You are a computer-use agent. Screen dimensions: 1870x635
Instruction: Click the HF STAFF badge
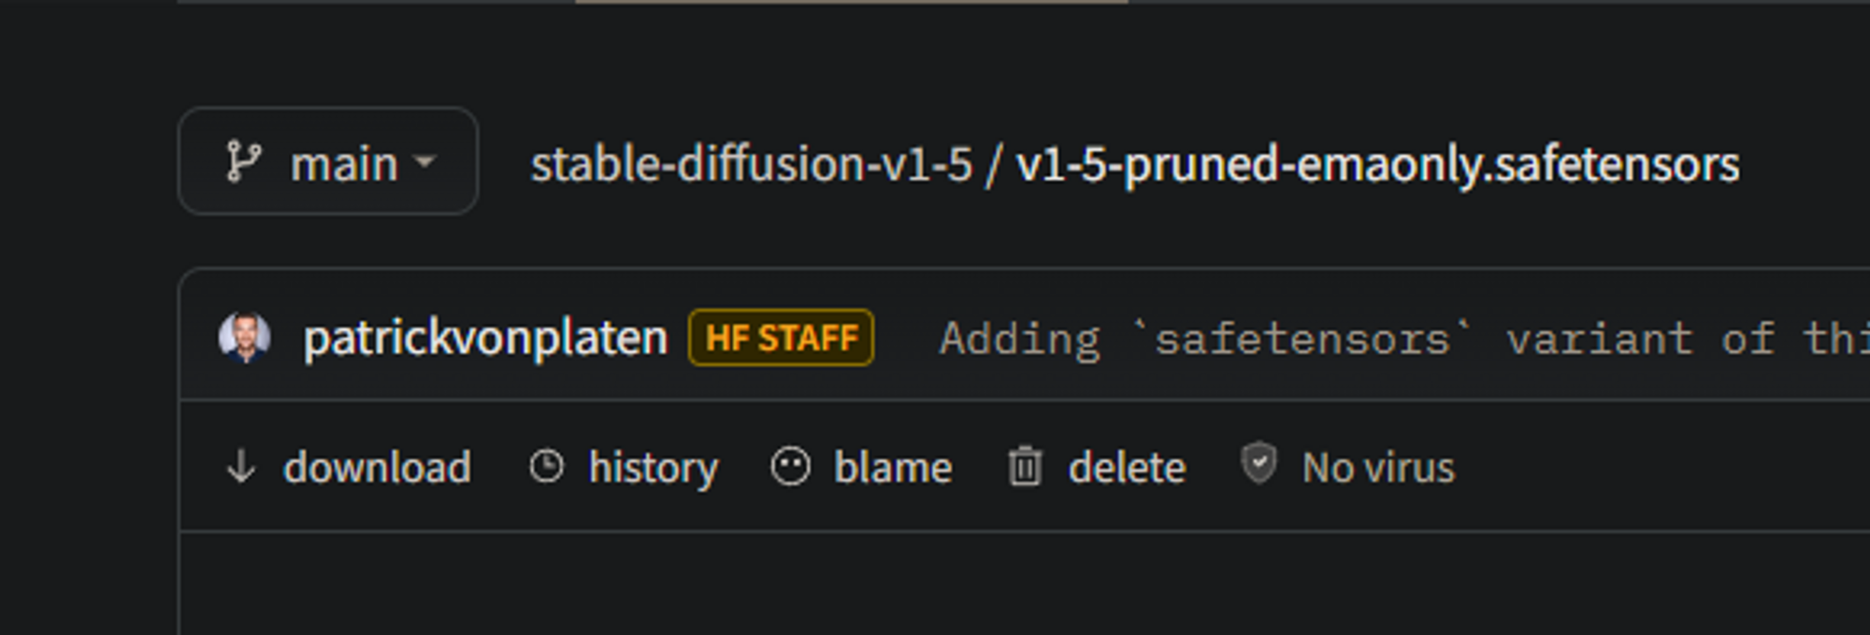[781, 338]
